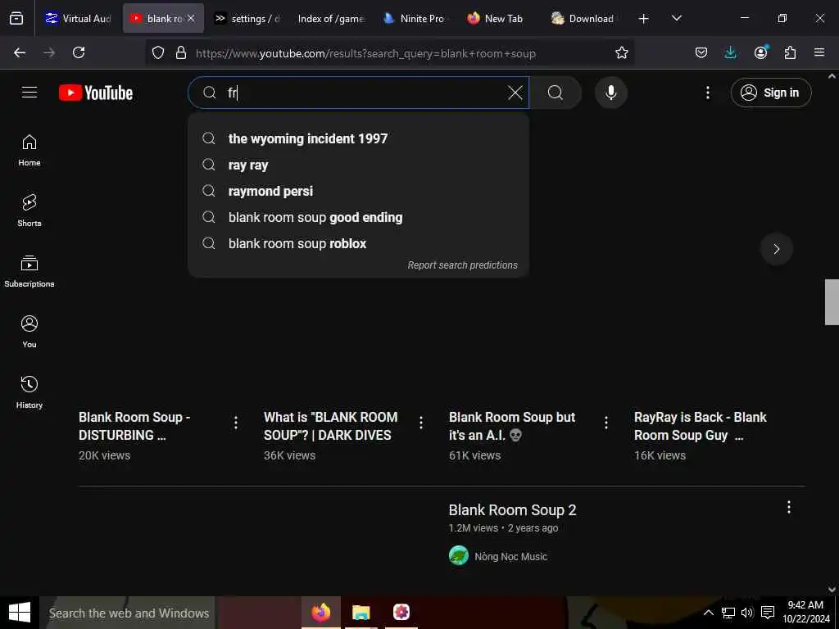Click the Firefox back arrow
This screenshot has width=839, height=629.
tap(20, 52)
